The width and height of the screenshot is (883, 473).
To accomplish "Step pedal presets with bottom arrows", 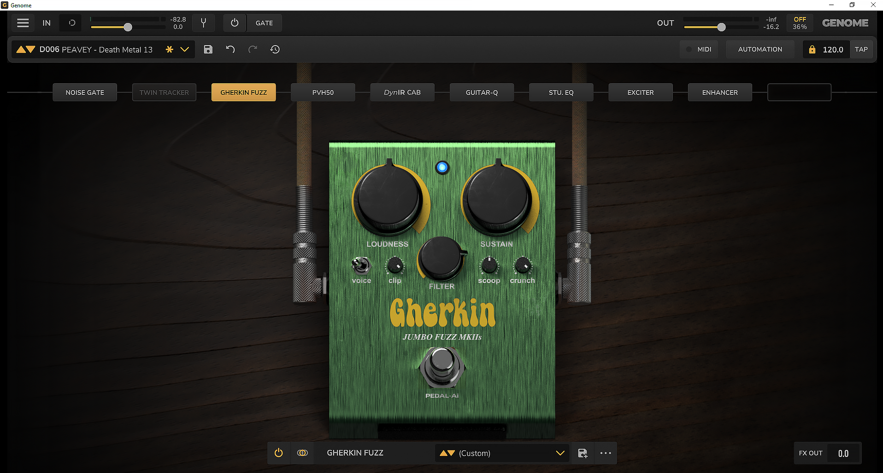I will (447, 453).
